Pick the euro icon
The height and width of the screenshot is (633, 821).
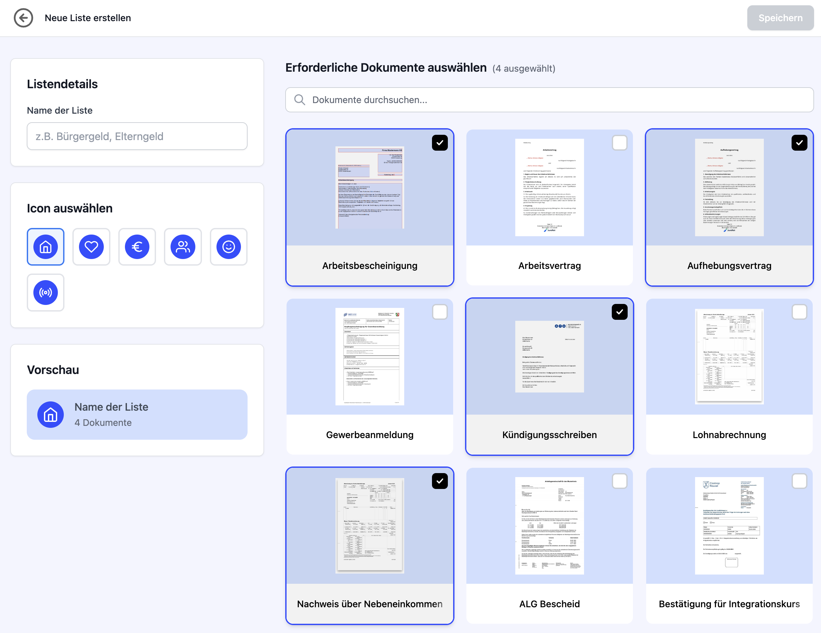pyautogui.click(x=137, y=247)
